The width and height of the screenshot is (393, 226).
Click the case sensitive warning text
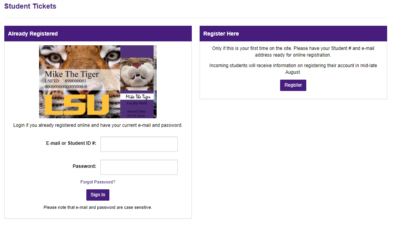point(98,207)
